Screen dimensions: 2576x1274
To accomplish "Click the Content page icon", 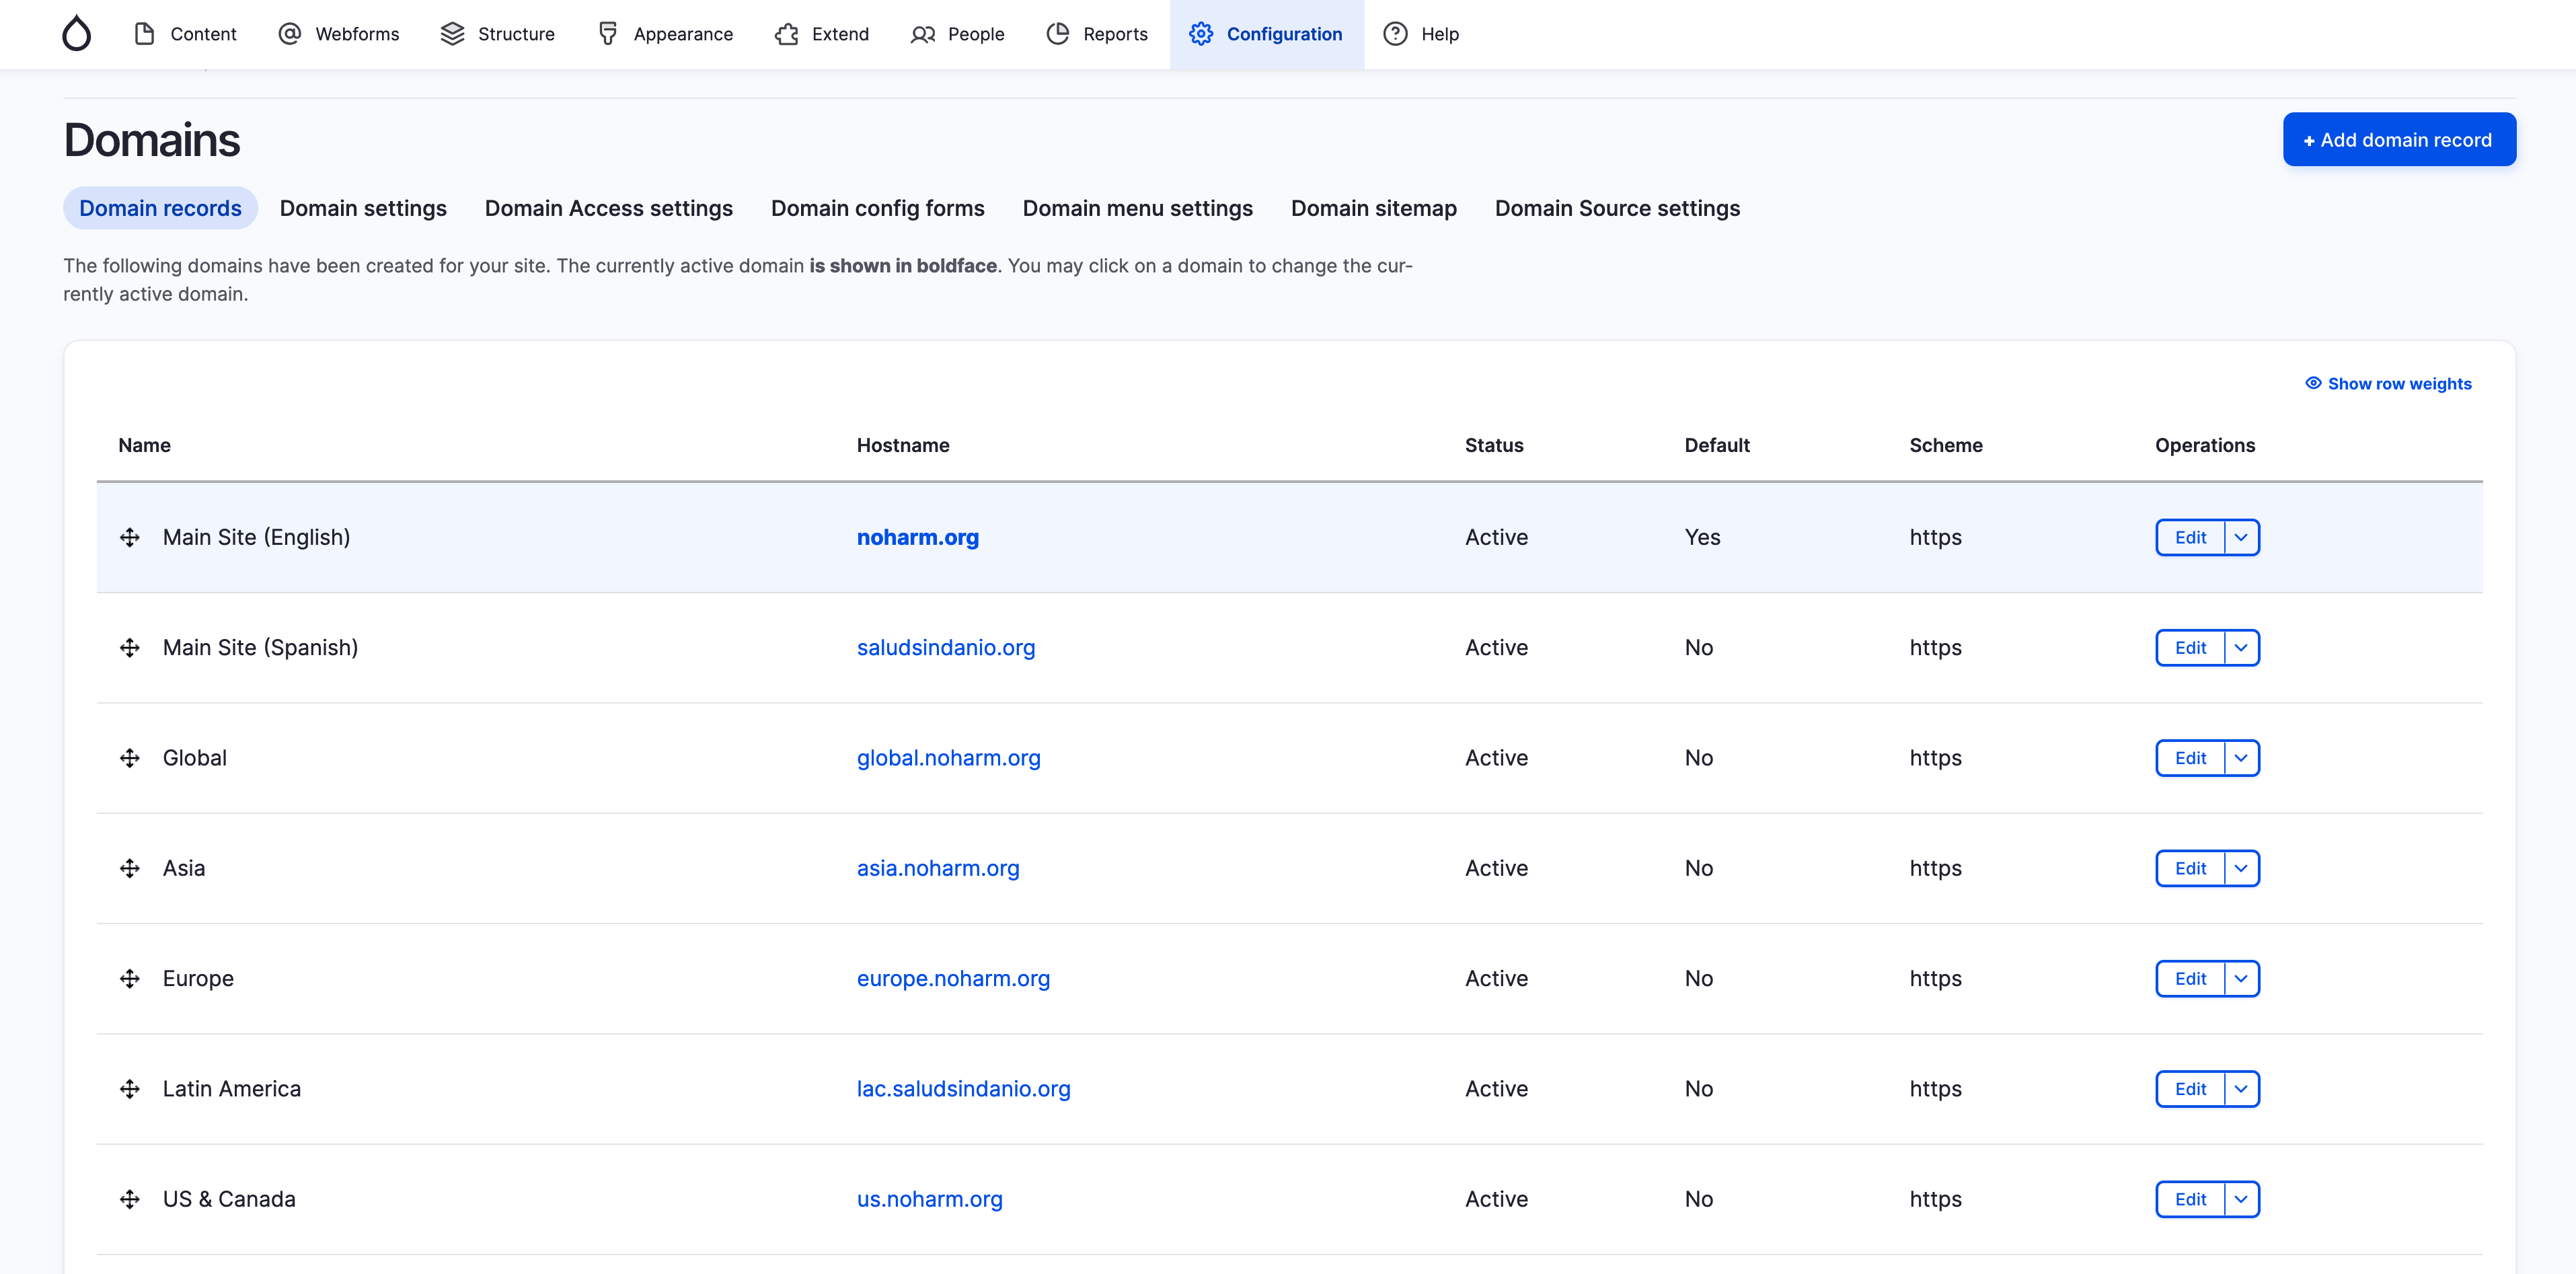I will pyautogui.click(x=144, y=34).
